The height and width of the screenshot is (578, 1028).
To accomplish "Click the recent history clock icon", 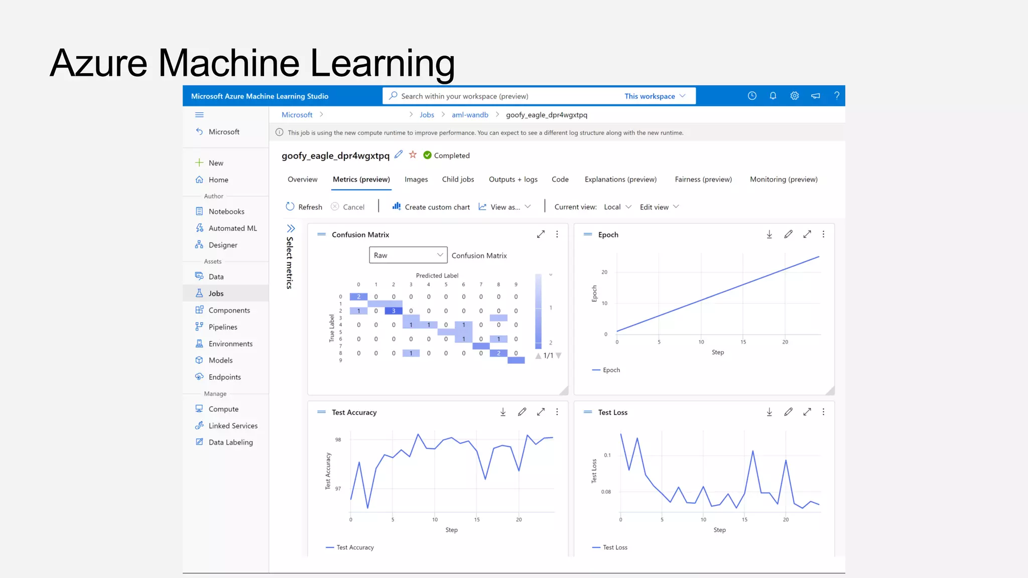I will (x=752, y=96).
